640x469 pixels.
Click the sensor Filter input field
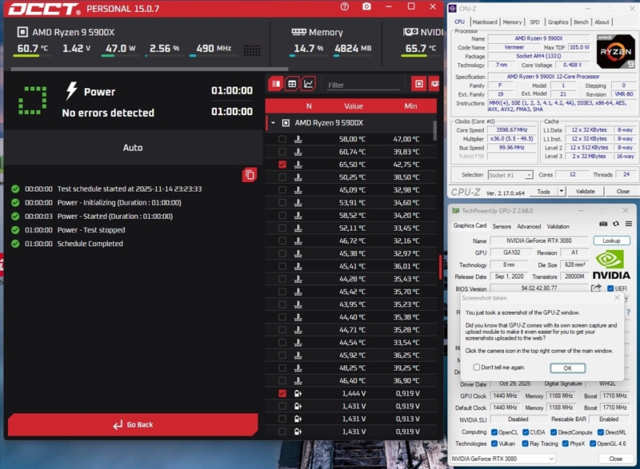pyautogui.click(x=364, y=85)
